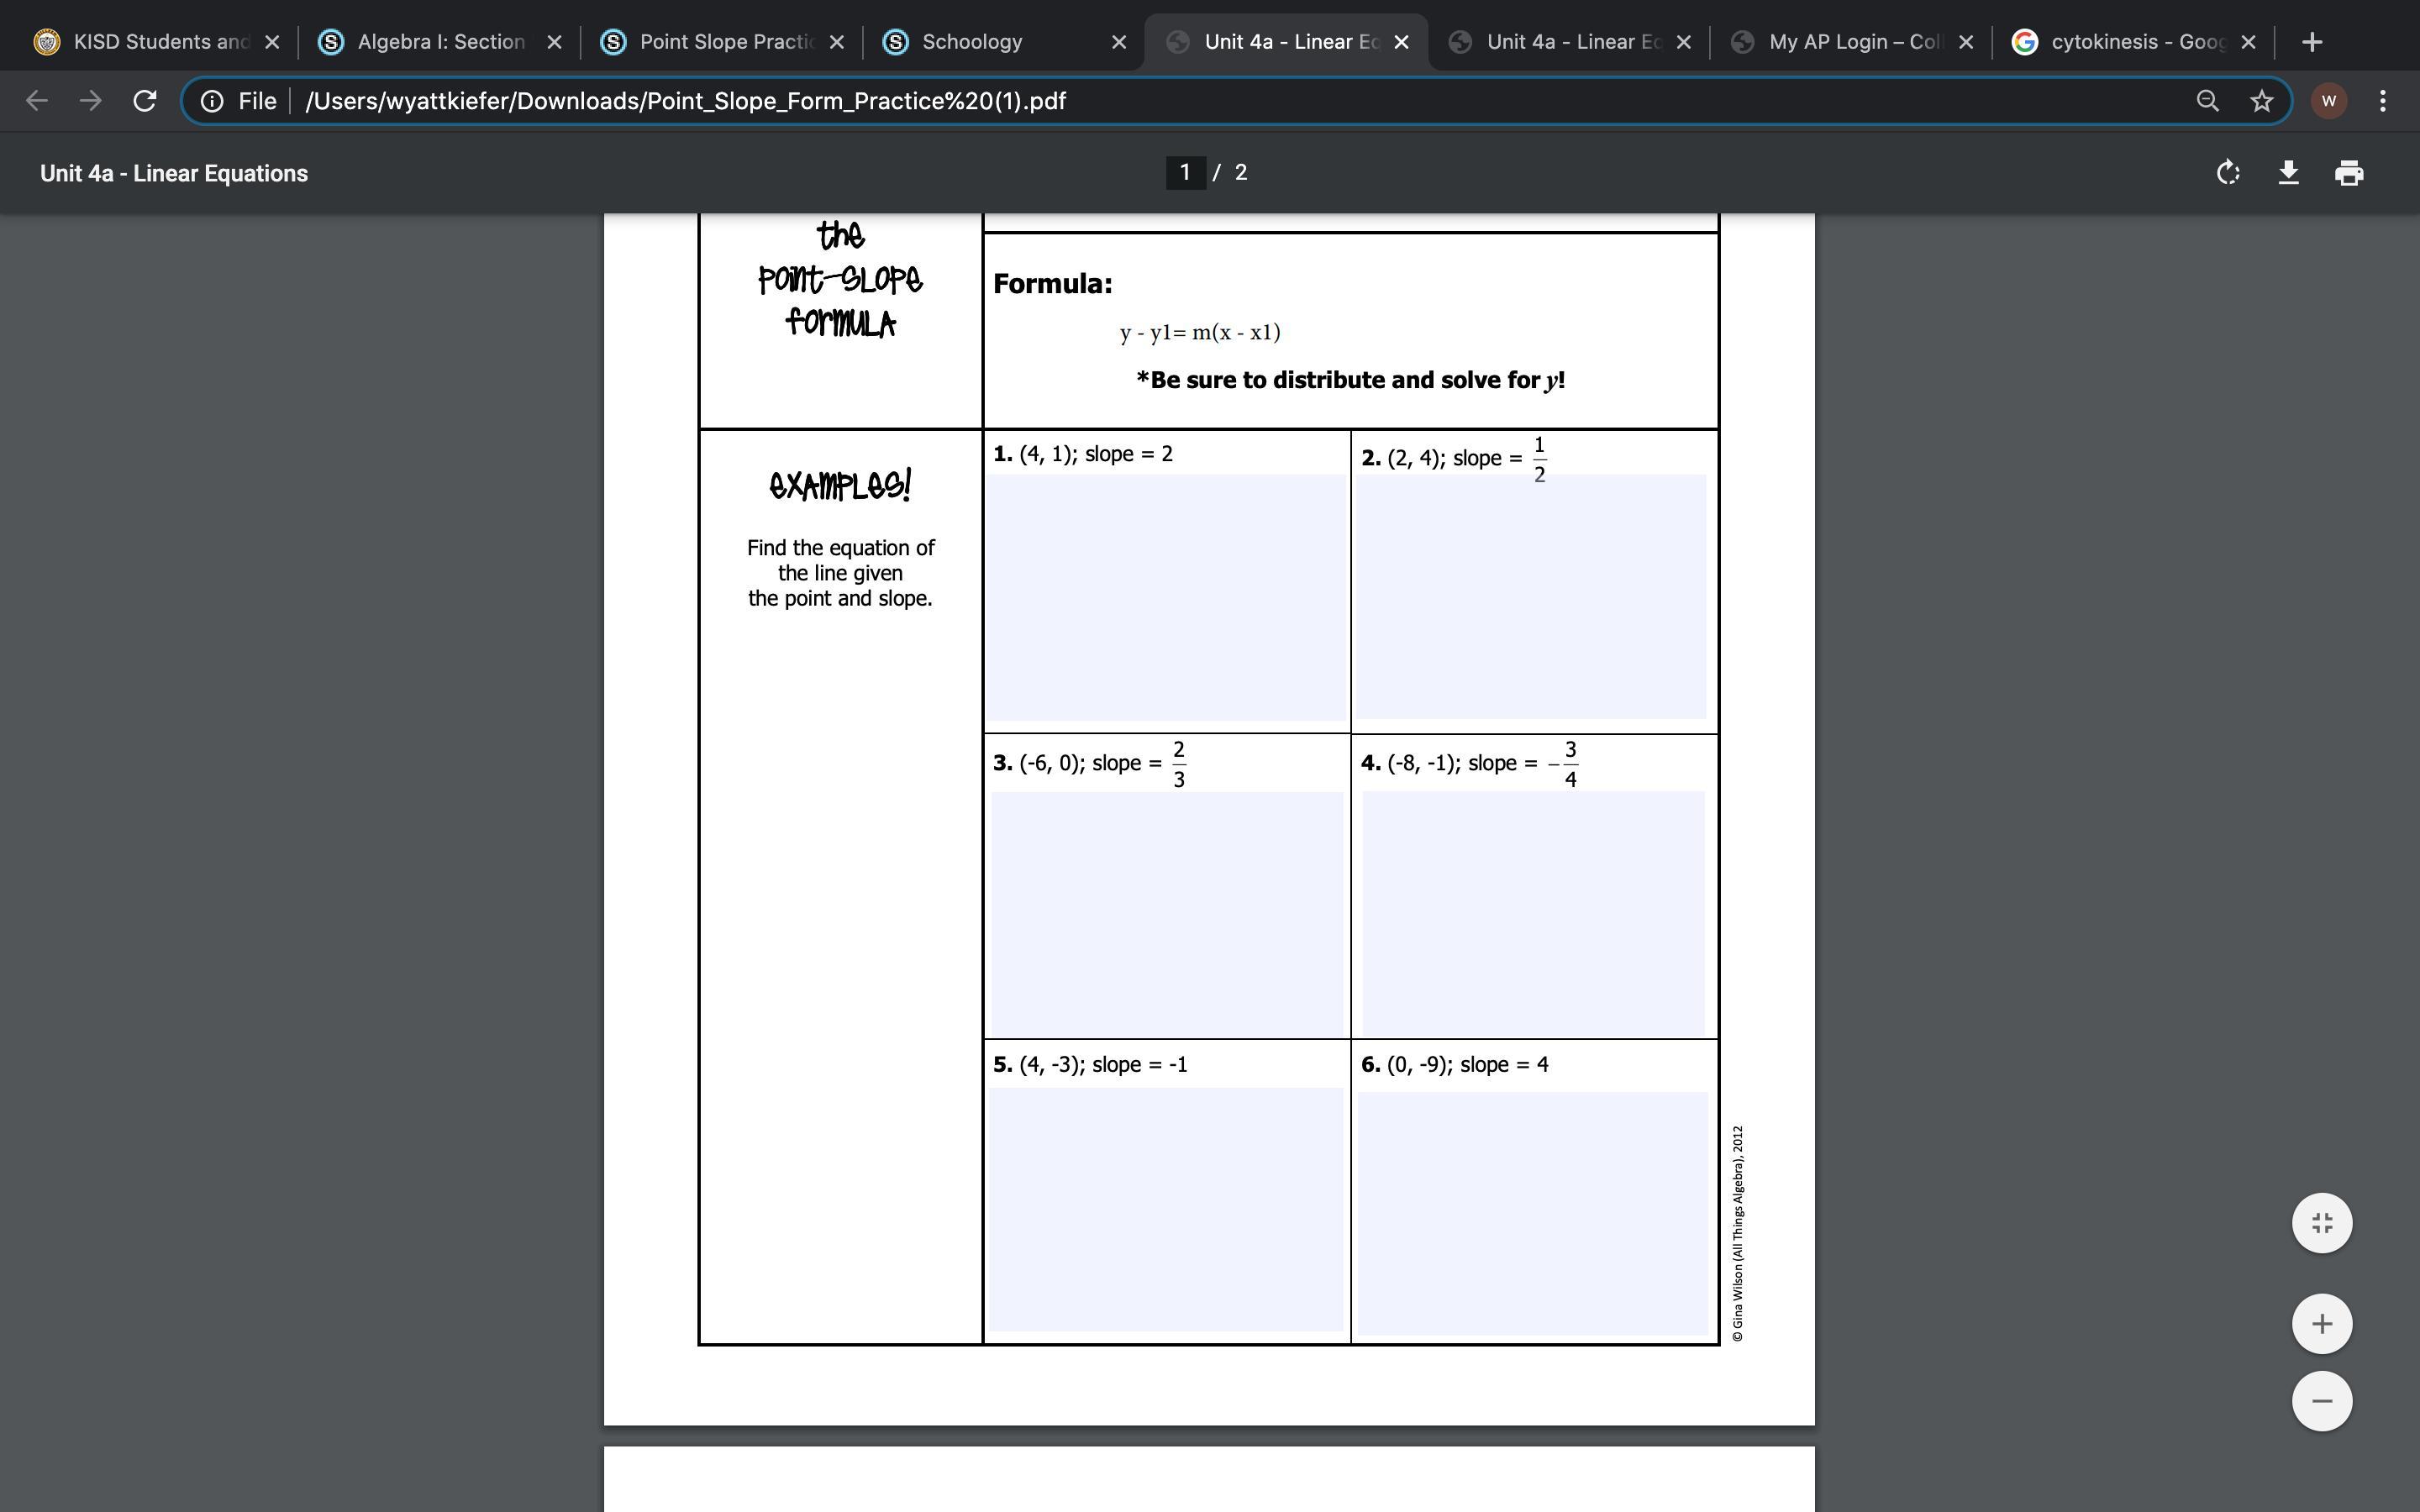View site information icon
2420x1512 pixels.
pyautogui.click(x=212, y=101)
